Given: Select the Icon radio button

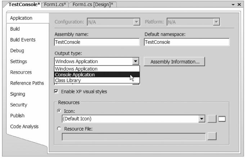Looking at the screenshot, I should click(x=59, y=111).
